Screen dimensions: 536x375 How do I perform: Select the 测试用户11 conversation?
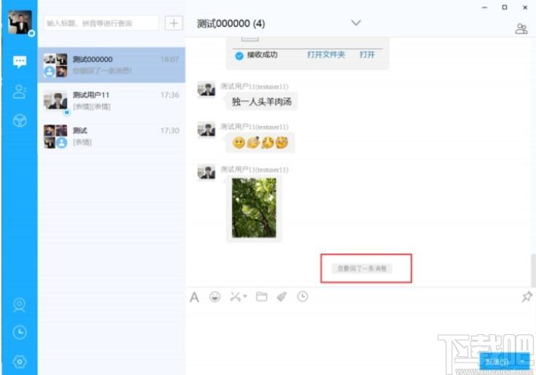(112, 100)
